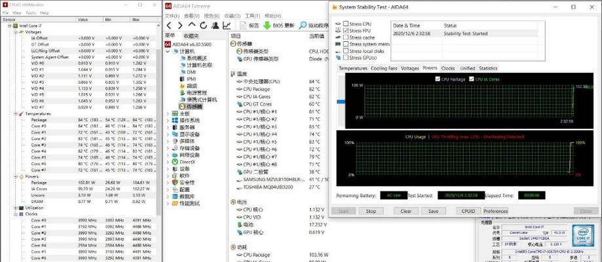
Task: Expand the 显示设备 display tree node
Action: tap(168, 134)
